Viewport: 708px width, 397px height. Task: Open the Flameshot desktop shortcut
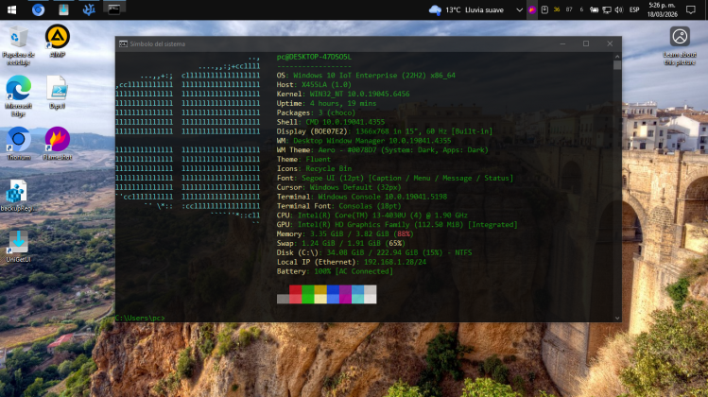click(57, 140)
